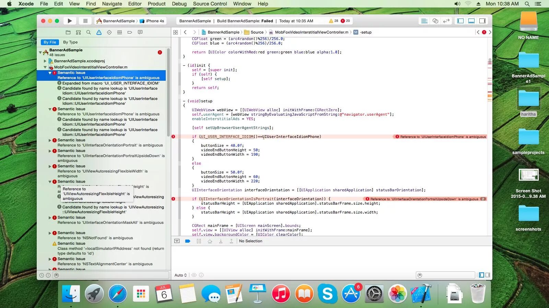Show the related items menu icon
The height and width of the screenshot is (308, 549).
176,32
